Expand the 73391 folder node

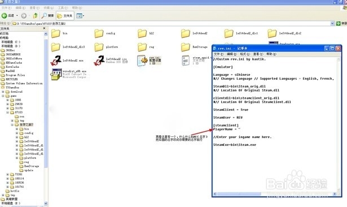point(7,174)
